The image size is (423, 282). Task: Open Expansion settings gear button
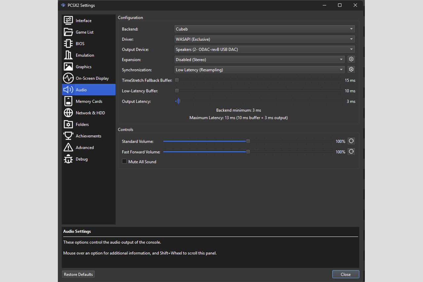pos(351,60)
